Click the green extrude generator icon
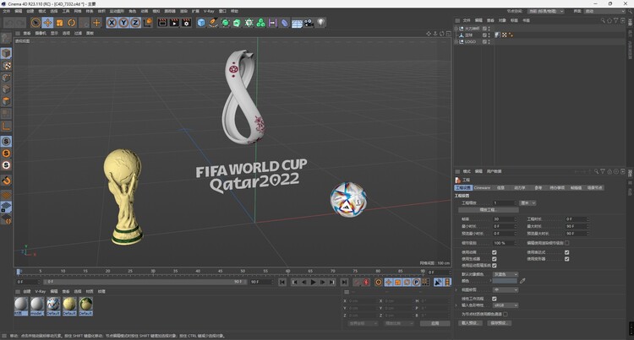This screenshot has width=634, height=340. pos(237,23)
